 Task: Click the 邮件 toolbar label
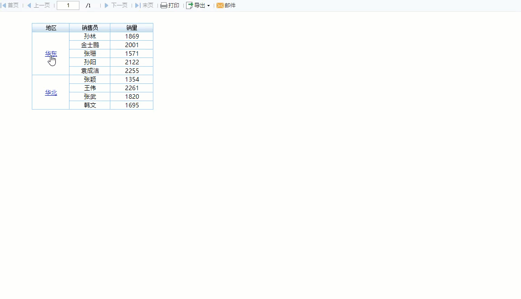coord(230,5)
